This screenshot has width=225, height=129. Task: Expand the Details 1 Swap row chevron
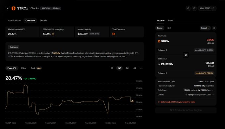tap(213, 95)
